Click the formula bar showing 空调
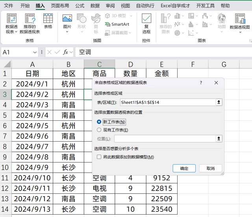252x217 pixels. 164,52
